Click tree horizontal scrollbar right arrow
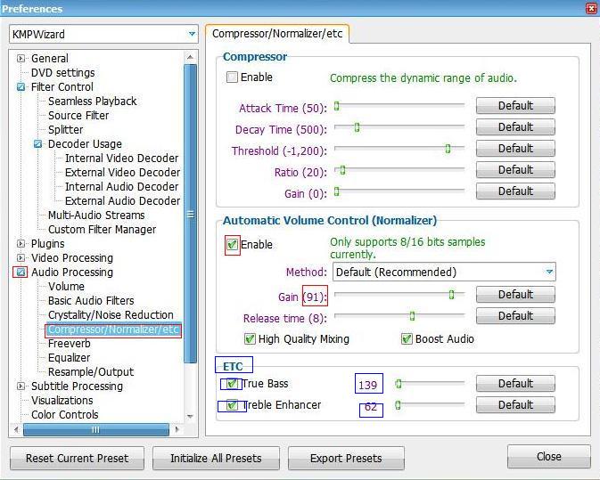The image size is (600, 480). 177,429
